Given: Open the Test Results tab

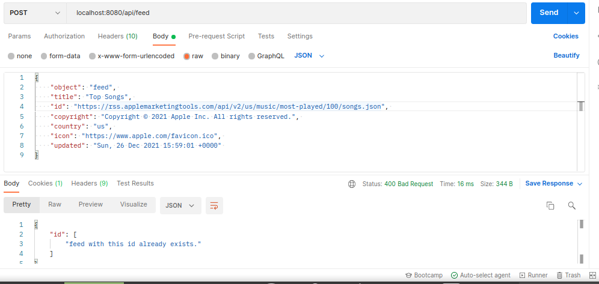Looking at the screenshot, I should click(x=135, y=183).
